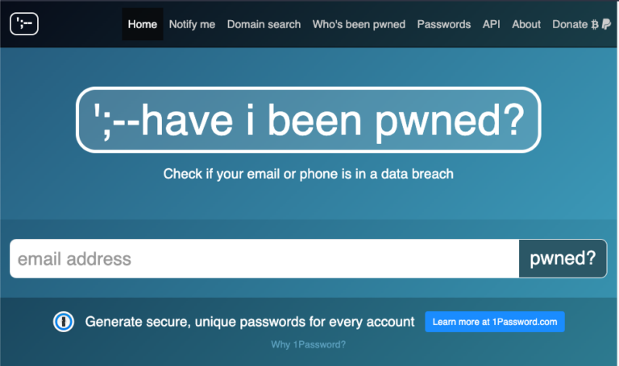Click the 1Password keyhole logo icon
The image size is (619, 366).
(x=64, y=322)
